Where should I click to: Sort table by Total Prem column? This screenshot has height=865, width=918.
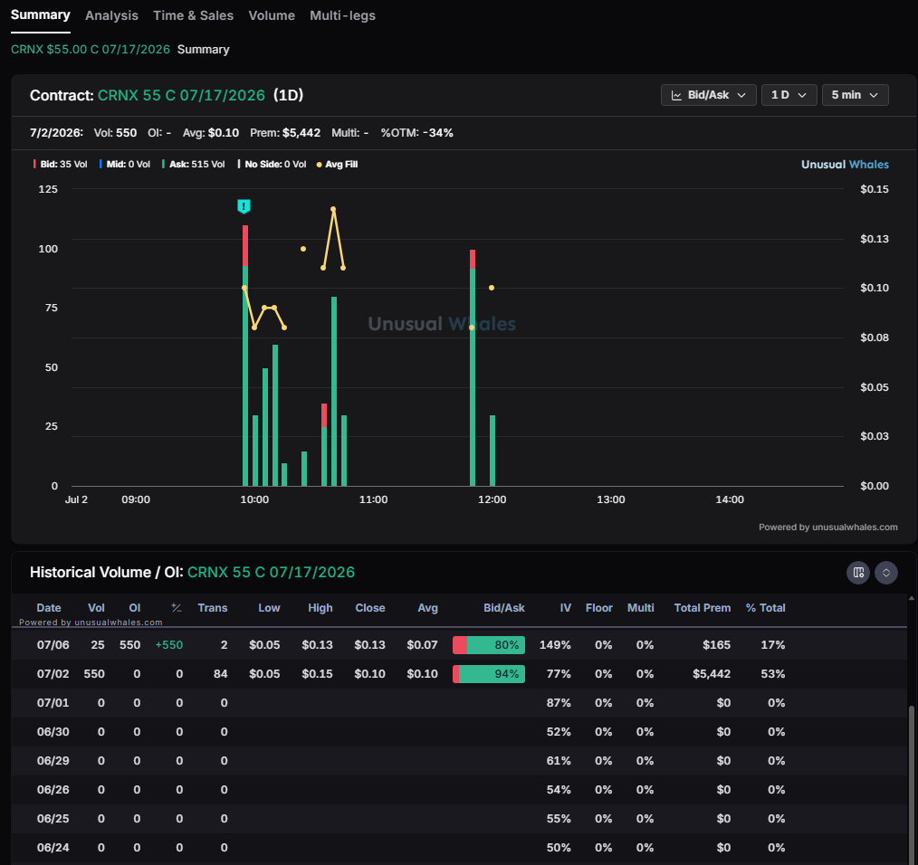coord(702,607)
